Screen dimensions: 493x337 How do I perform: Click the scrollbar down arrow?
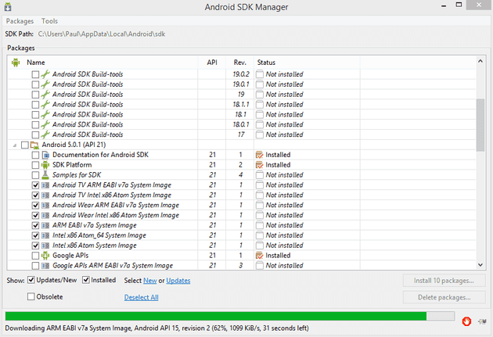480,265
